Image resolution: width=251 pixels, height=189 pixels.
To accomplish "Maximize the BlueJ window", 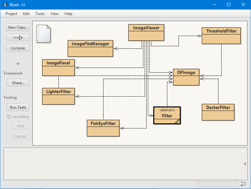I will tap(229, 4).
